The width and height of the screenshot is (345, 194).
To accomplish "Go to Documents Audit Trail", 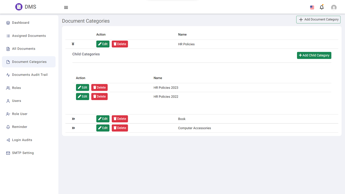I will (x=30, y=75).
